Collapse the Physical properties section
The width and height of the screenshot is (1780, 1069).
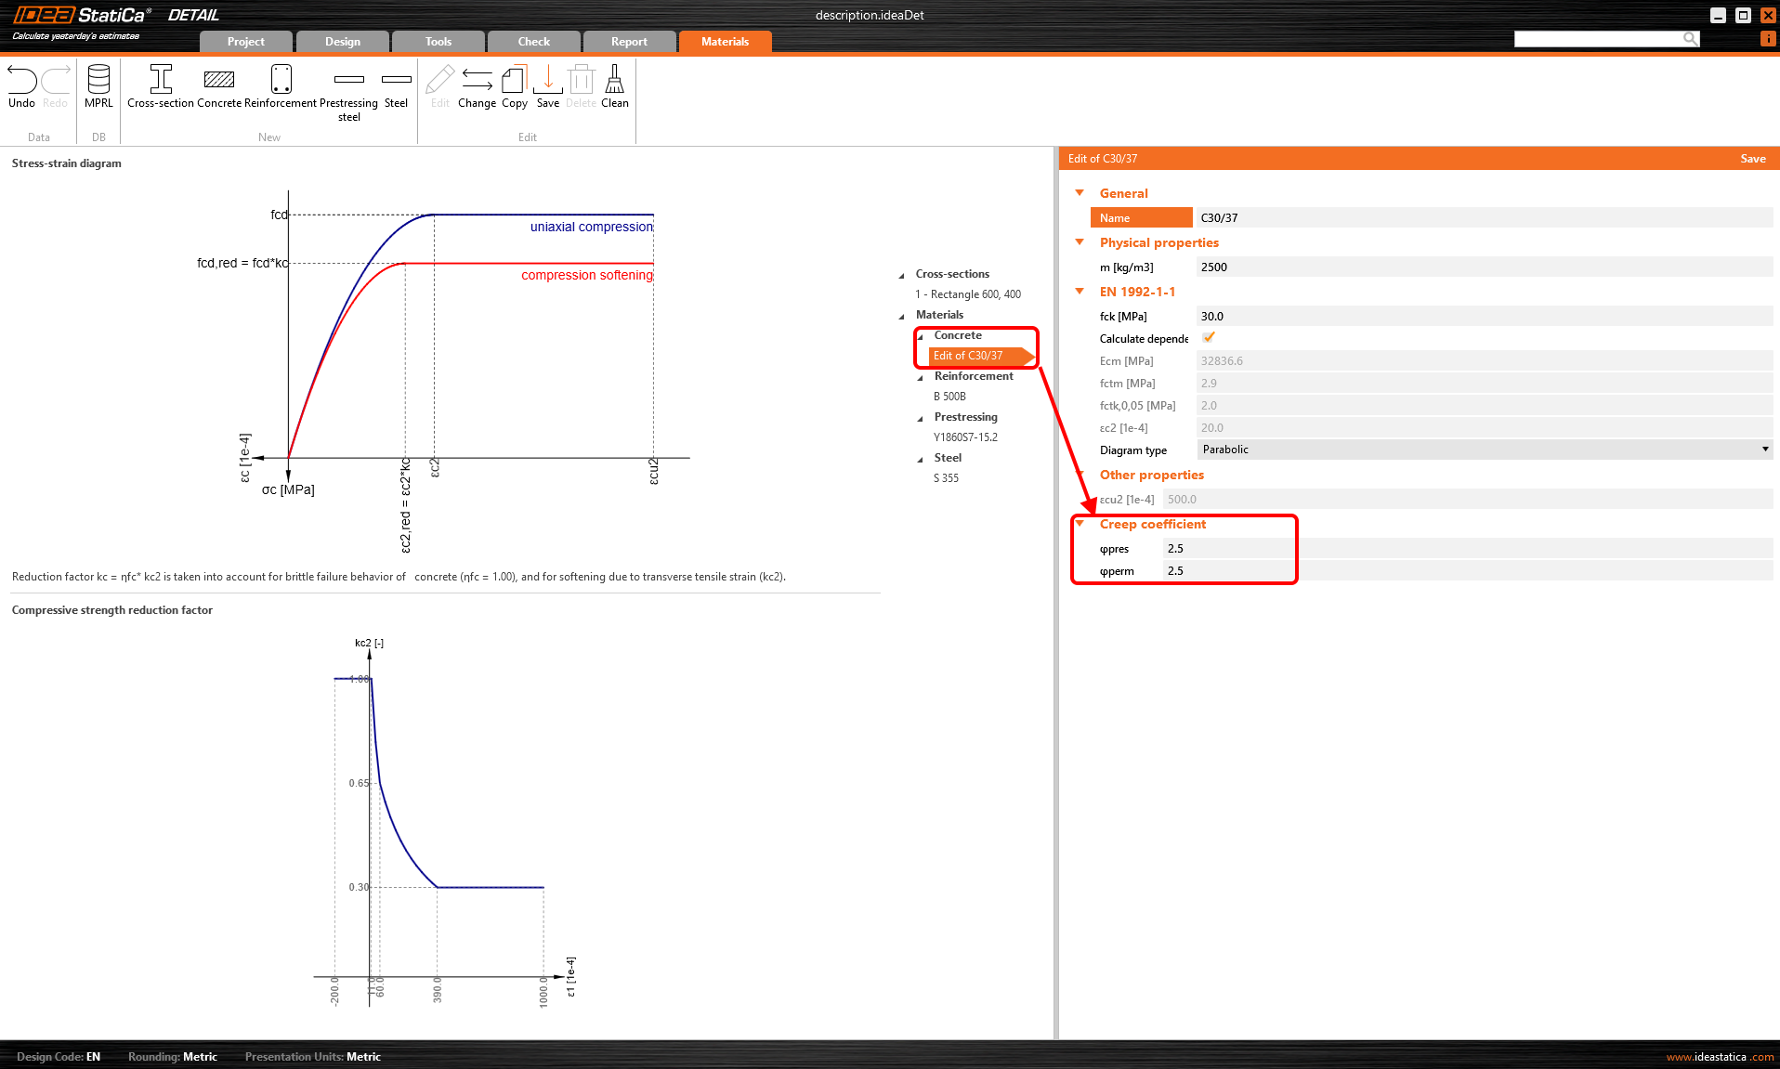[x=1080, y=242]
